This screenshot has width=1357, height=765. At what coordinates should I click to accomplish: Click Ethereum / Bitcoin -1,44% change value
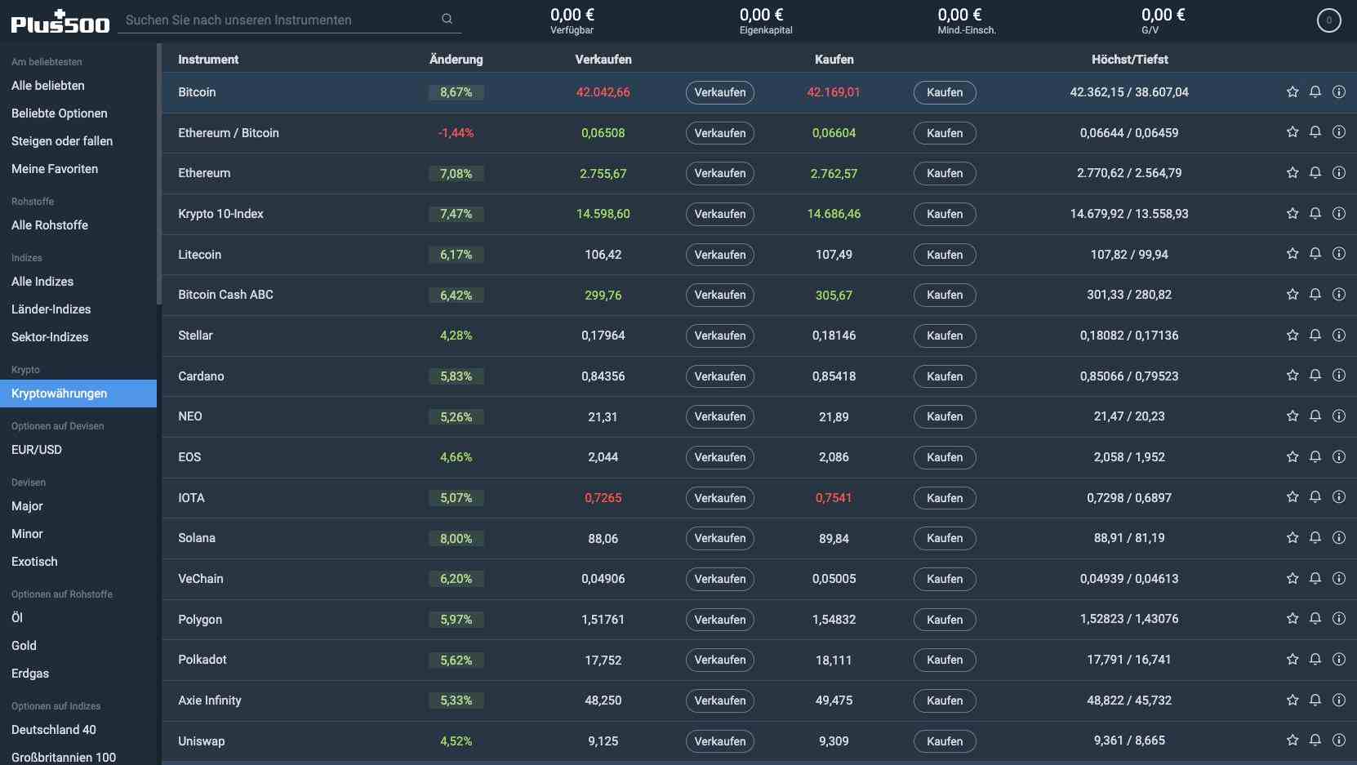point(456,133)
